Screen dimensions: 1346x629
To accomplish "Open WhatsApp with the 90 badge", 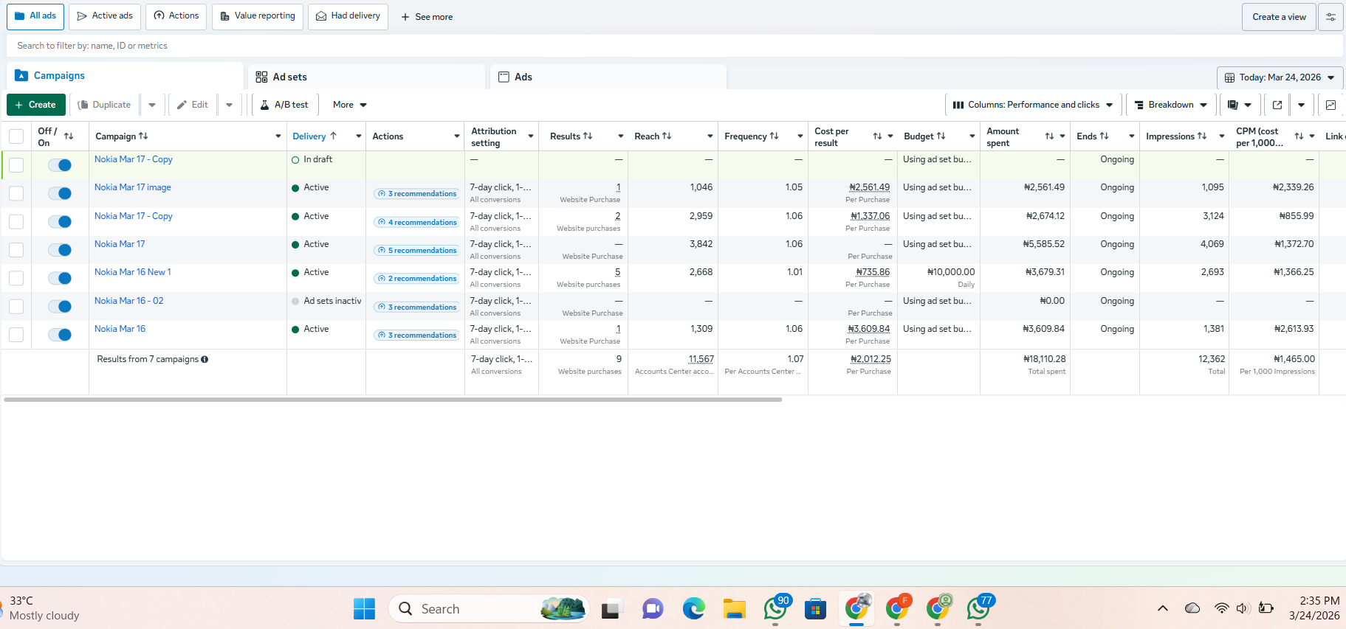I will 776,608.
